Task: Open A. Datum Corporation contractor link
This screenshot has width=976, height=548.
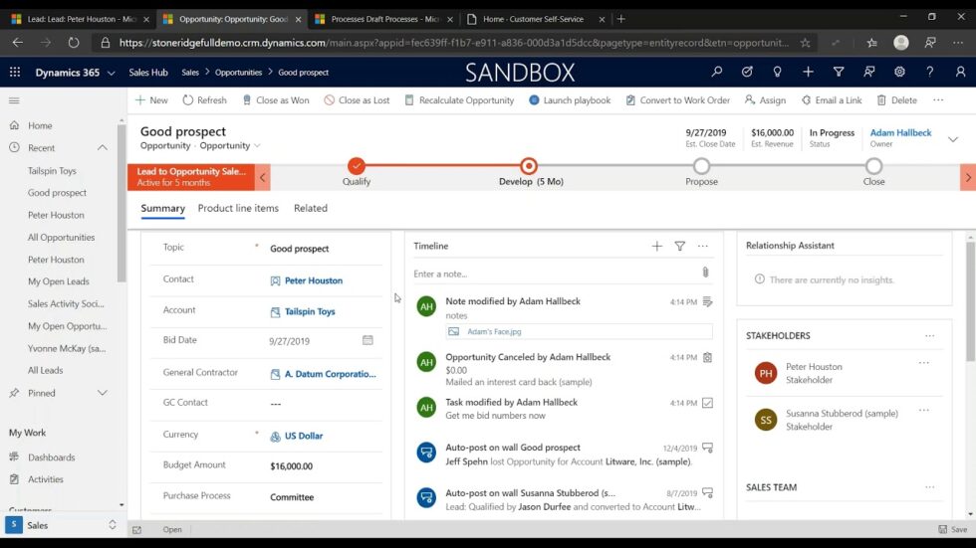Action: click(x=330, y=374)
